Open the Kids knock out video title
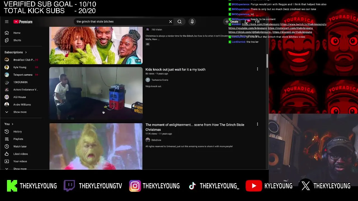 175,70
